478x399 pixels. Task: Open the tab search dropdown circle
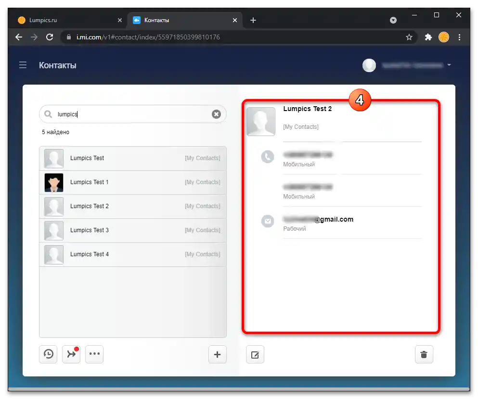(393, 20)
